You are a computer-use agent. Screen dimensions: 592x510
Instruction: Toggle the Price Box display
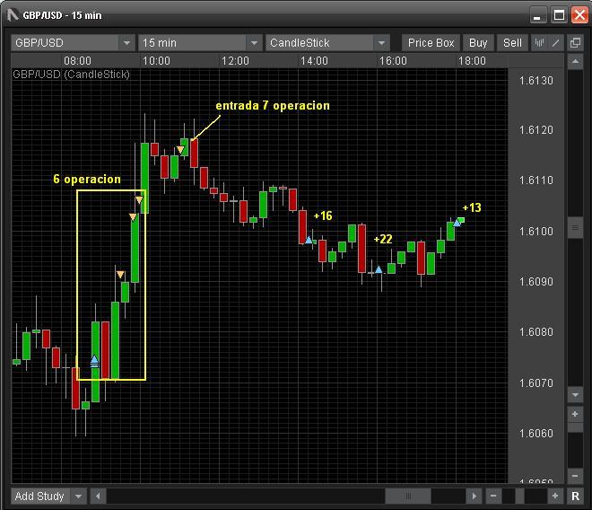(431, 42)
